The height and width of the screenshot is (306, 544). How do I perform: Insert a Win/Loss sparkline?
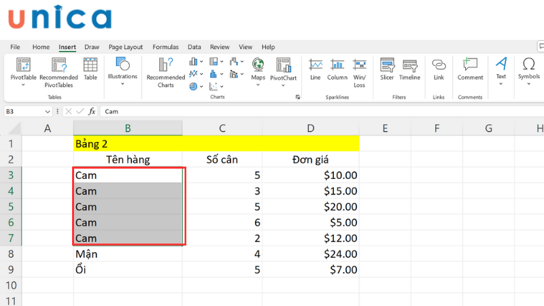pos(359,71)
